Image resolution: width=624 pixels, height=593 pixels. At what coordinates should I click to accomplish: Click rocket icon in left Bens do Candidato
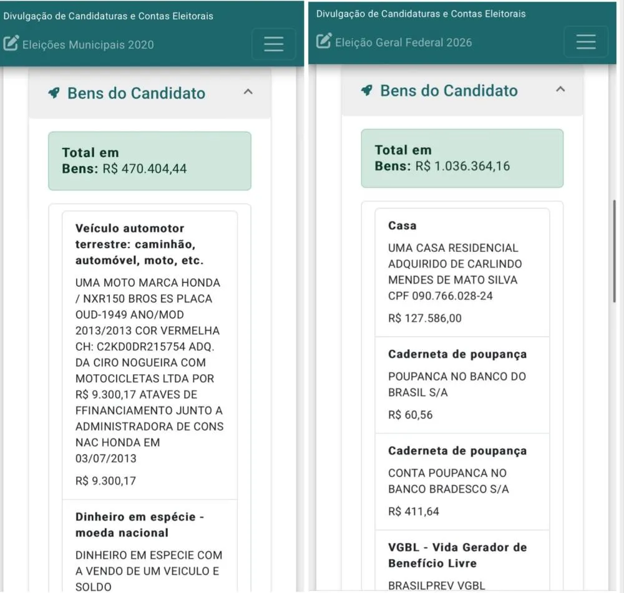coord(54,93)
